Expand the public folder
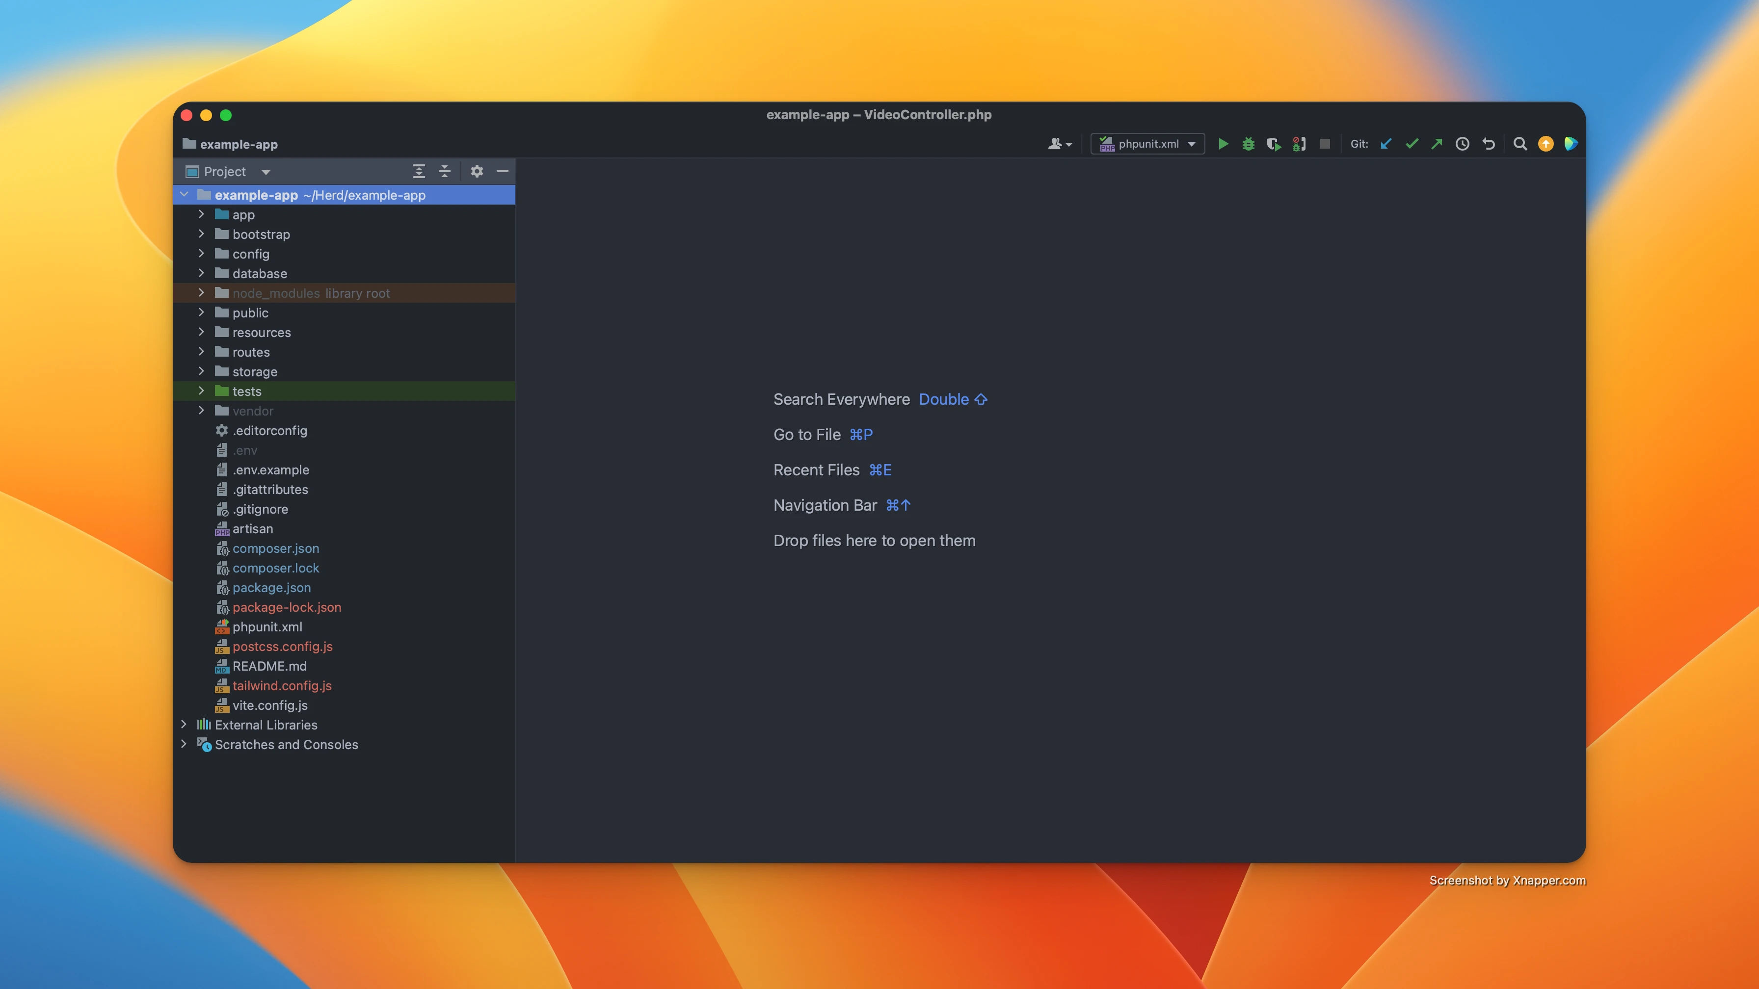This screenshot has width=1759, height=989. [201, 312]
